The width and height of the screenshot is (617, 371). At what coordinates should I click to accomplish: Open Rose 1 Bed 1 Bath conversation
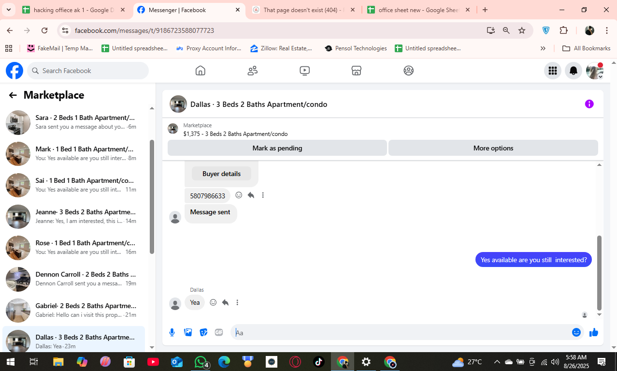[74, 248]
